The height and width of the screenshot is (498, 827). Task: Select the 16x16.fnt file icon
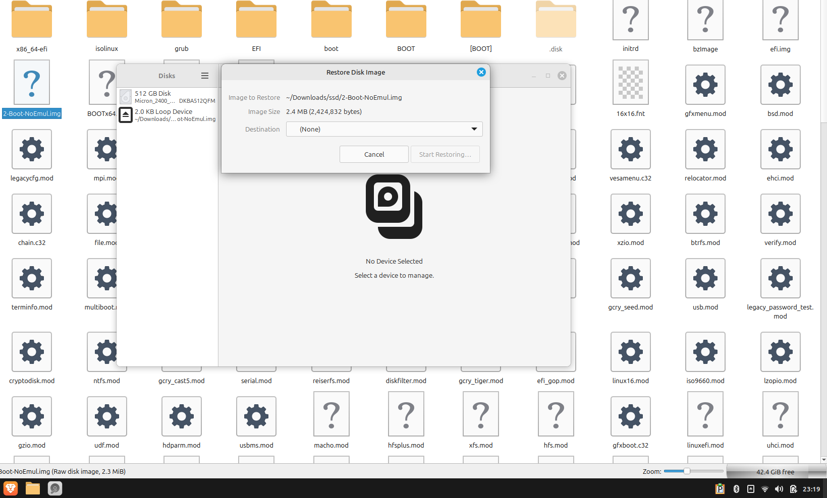click(x=630, y=83)
